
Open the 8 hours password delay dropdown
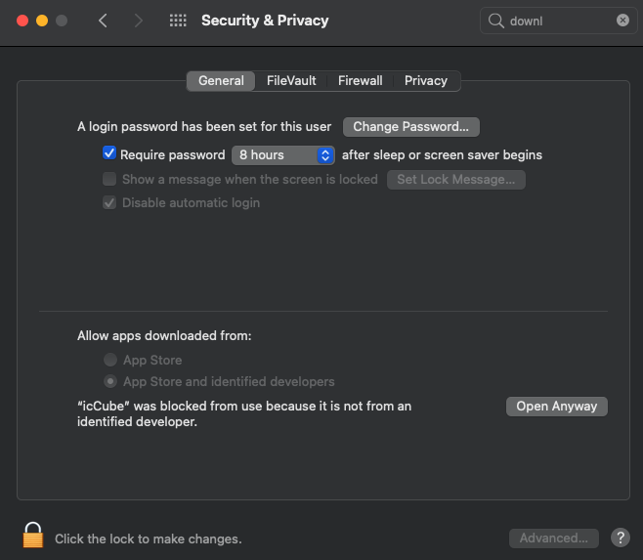point(283,154)
